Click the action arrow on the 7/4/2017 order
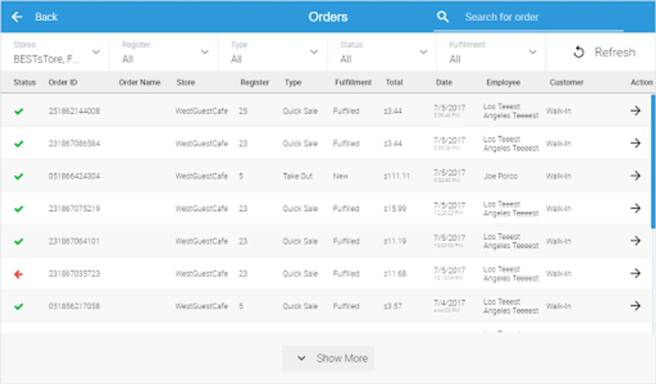This screenshot has width=656, height=384. (x=635, y=306)
